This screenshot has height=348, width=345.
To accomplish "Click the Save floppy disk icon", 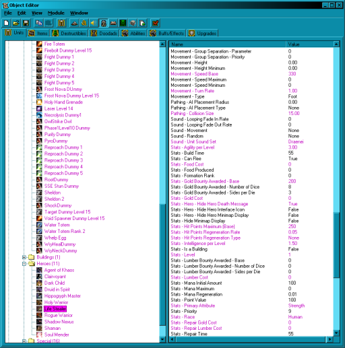I will tap(26, 23).
